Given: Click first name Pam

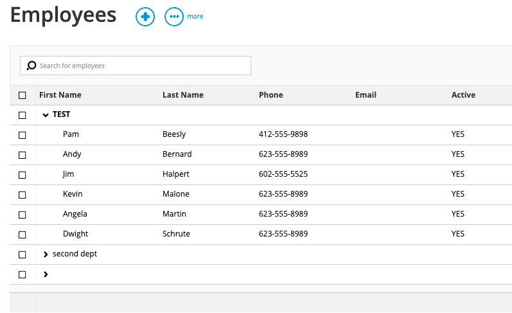Looking at the screenshot, I should (x=71, y=134).
